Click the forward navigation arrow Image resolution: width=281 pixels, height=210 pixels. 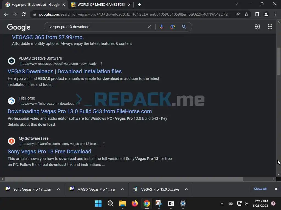[15, 14]
